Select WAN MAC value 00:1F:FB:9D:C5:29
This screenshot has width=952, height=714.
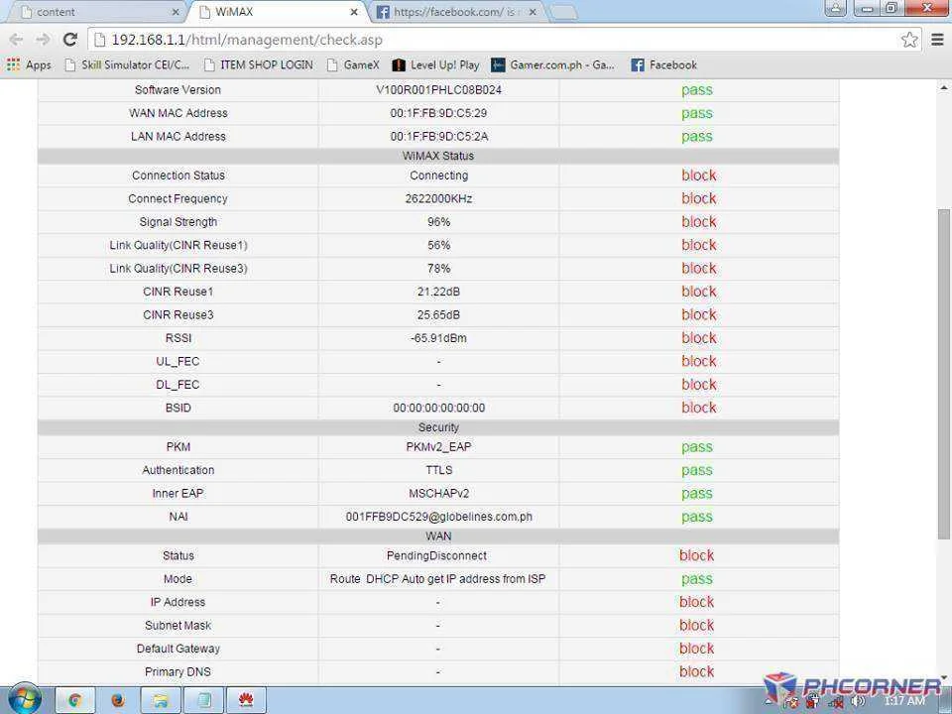[x=438, y=113]
